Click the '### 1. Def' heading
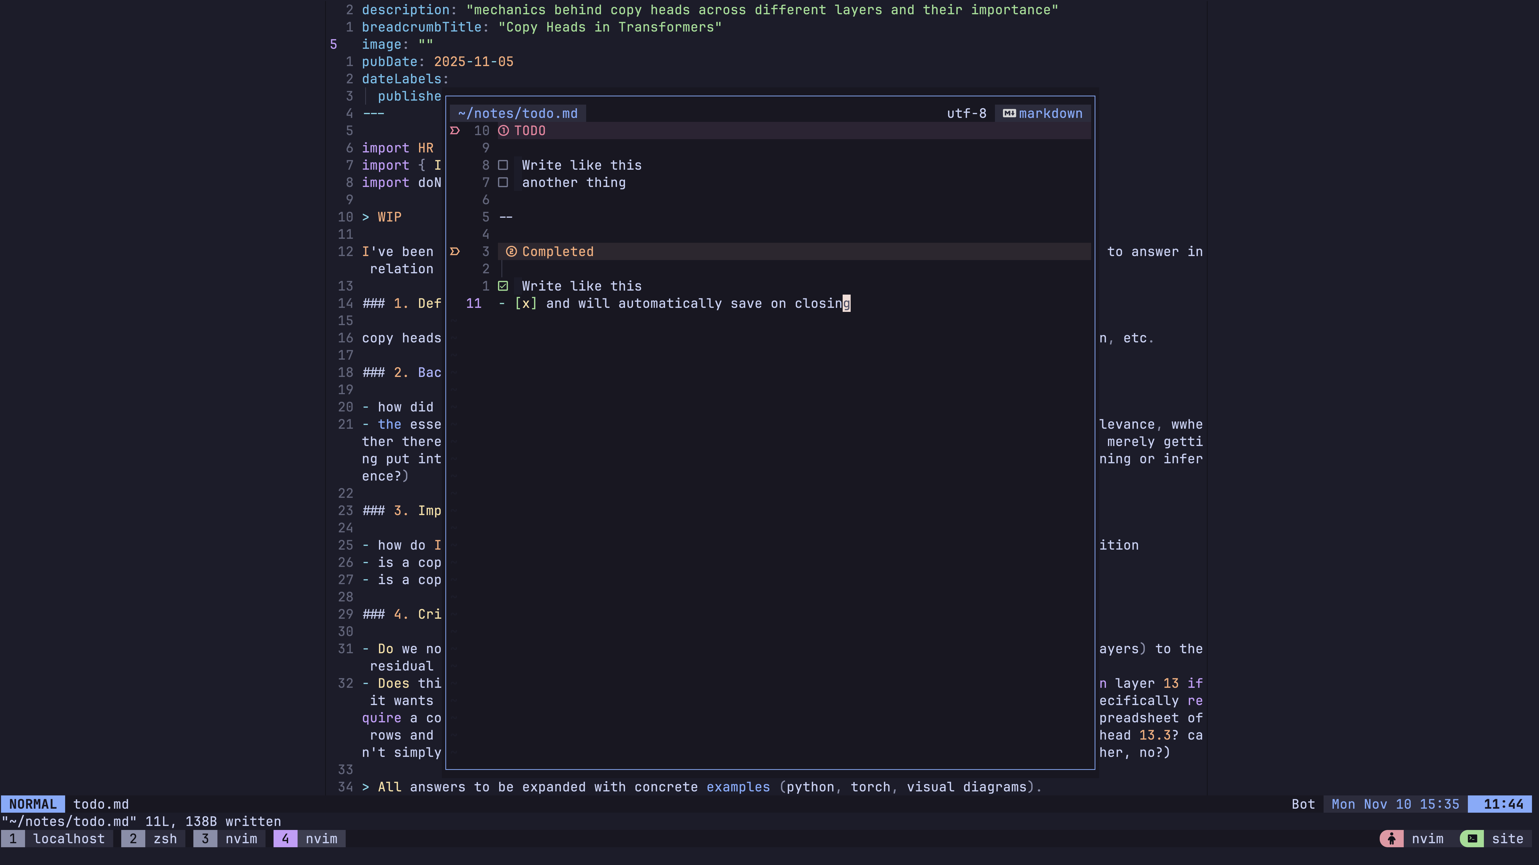This screenshot has height=865, width=1539. pos(402,303)
